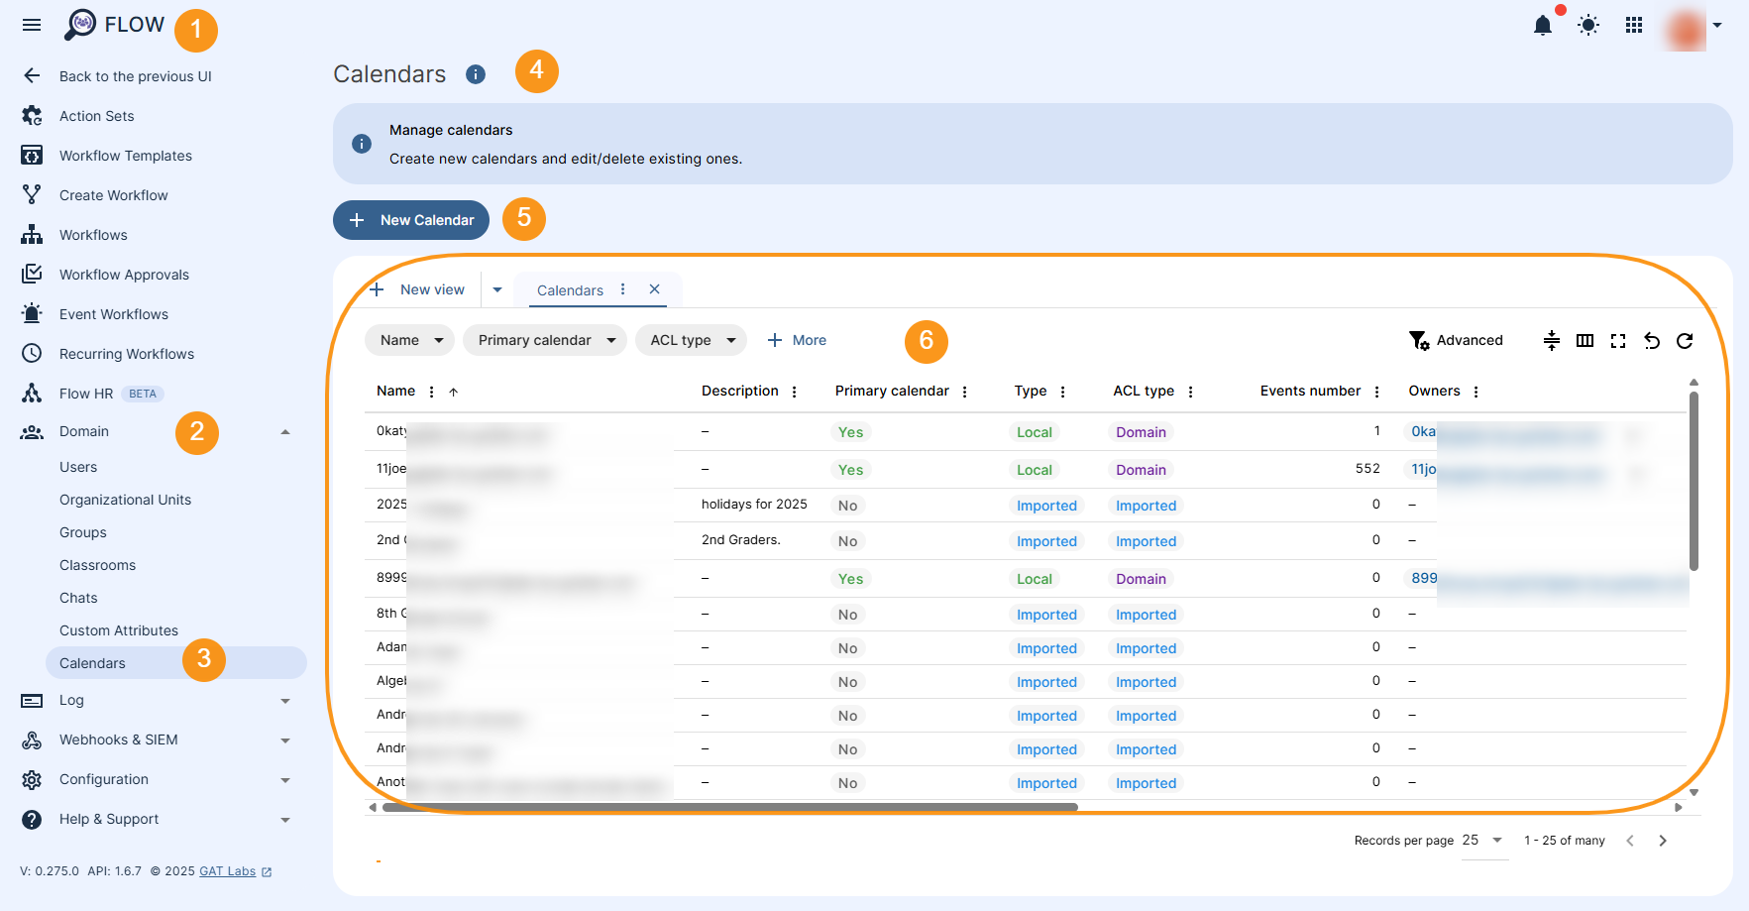This screenshot has height=911, width=1749.
Task: Adjust row density of the table
Action: (x=1551, y=340)
